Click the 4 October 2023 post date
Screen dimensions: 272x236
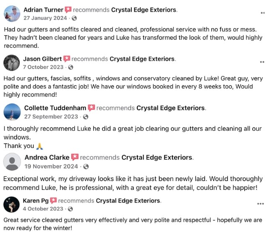[x=43, y=209]
